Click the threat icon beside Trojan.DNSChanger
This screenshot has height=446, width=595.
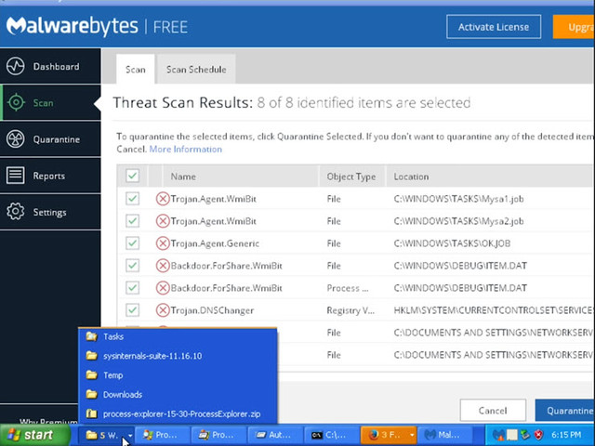tap(163, 310)
